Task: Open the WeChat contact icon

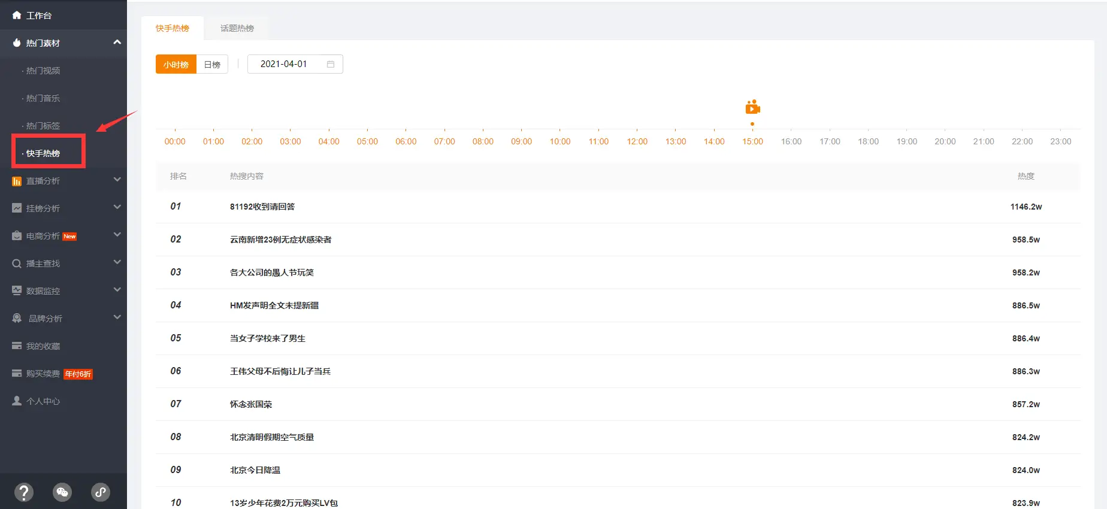Action: 62,492
